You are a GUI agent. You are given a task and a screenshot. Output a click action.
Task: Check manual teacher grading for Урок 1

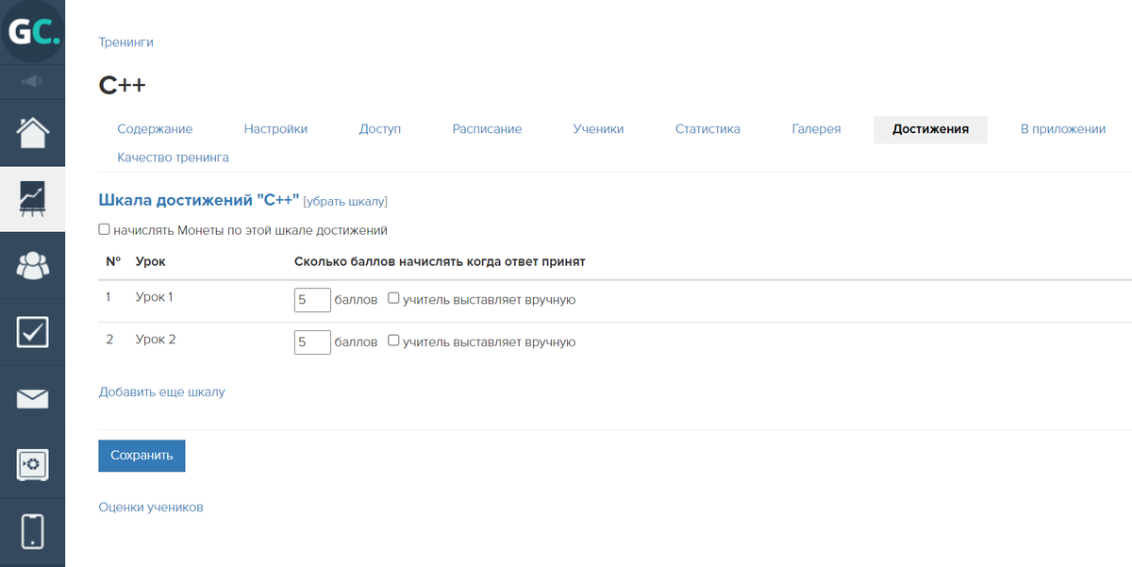(393, 298)
